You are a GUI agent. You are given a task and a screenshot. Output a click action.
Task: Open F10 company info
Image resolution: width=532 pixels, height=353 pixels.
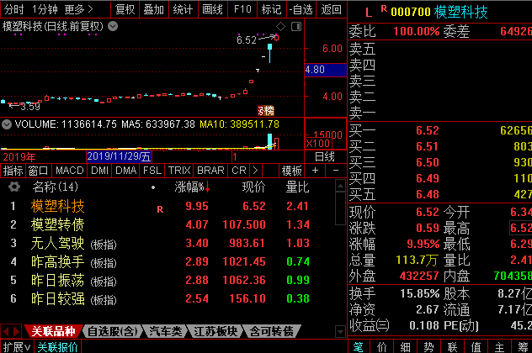point(242,9)
